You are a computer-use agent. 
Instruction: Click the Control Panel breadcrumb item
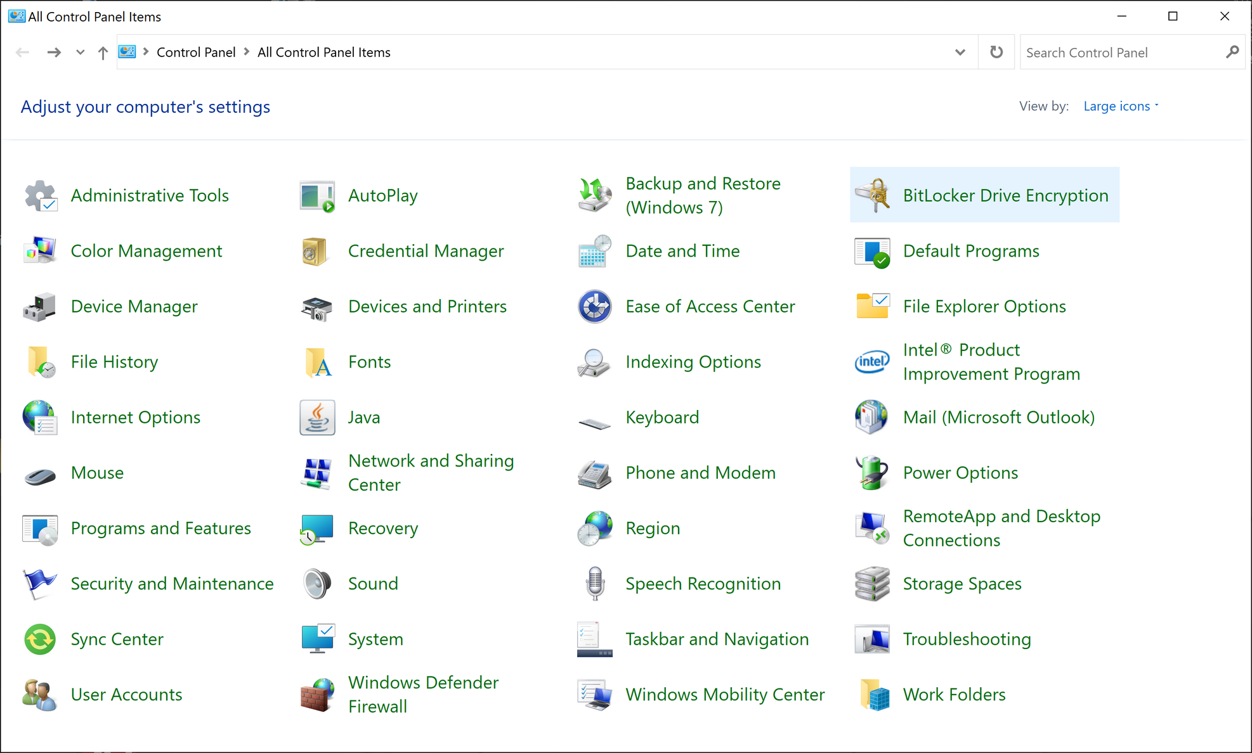pyautogui.click(x=196, y=53)
